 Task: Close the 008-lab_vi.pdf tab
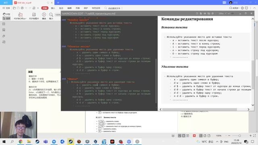[52, 3]
